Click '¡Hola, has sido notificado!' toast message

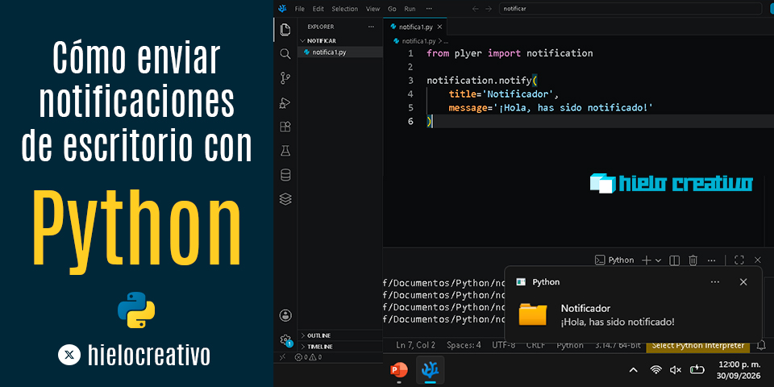point(618,322)
